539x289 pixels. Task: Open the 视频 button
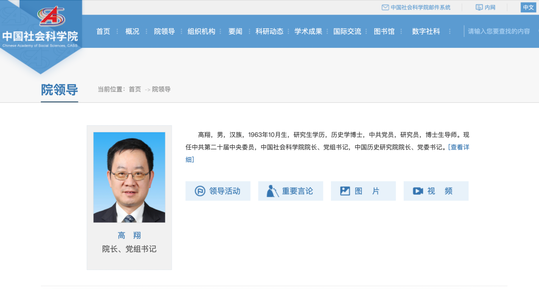point(436,191)
